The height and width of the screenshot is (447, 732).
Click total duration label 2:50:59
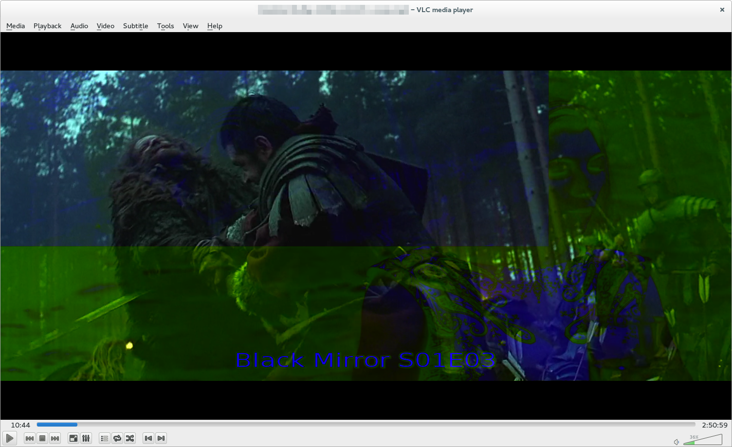coord(714,425)
